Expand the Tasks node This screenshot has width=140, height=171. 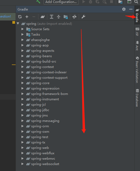click(x=23, y=35)
